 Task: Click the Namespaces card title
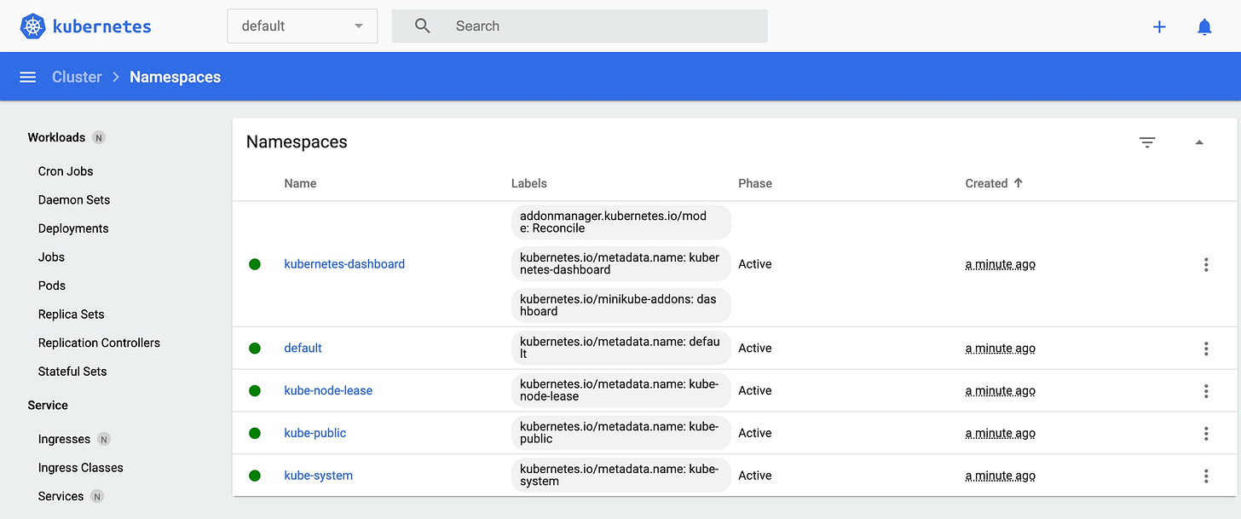pos(297,142)
